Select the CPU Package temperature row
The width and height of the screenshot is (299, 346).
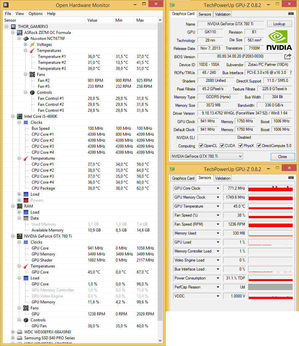tap(80, 188)
